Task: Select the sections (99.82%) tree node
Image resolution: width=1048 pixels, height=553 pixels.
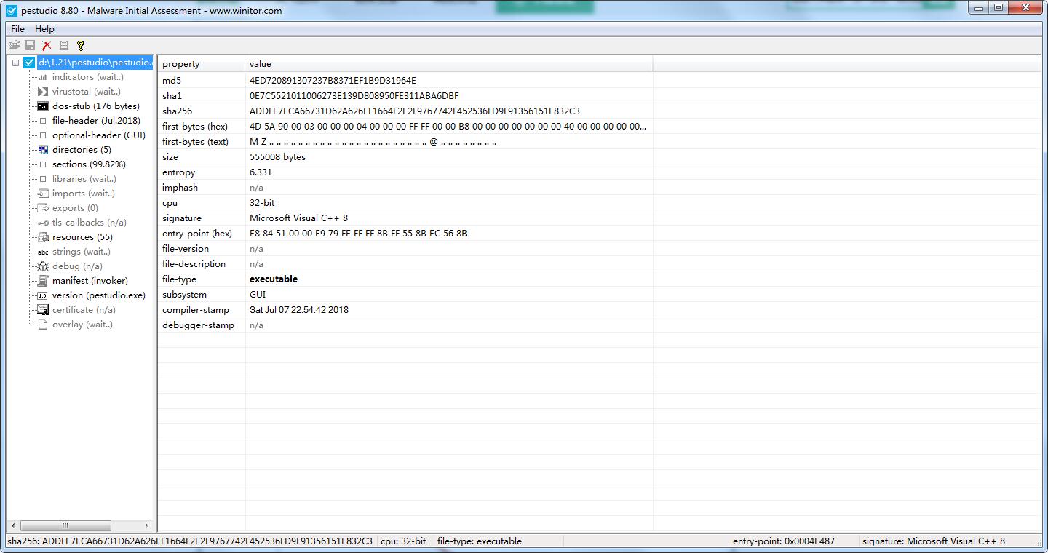Action: [x=89, y=164]
